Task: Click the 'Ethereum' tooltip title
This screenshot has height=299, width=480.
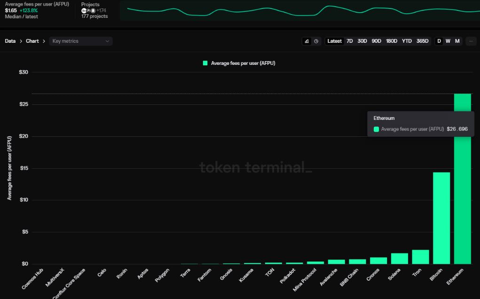Action: [x=384, y=118]
